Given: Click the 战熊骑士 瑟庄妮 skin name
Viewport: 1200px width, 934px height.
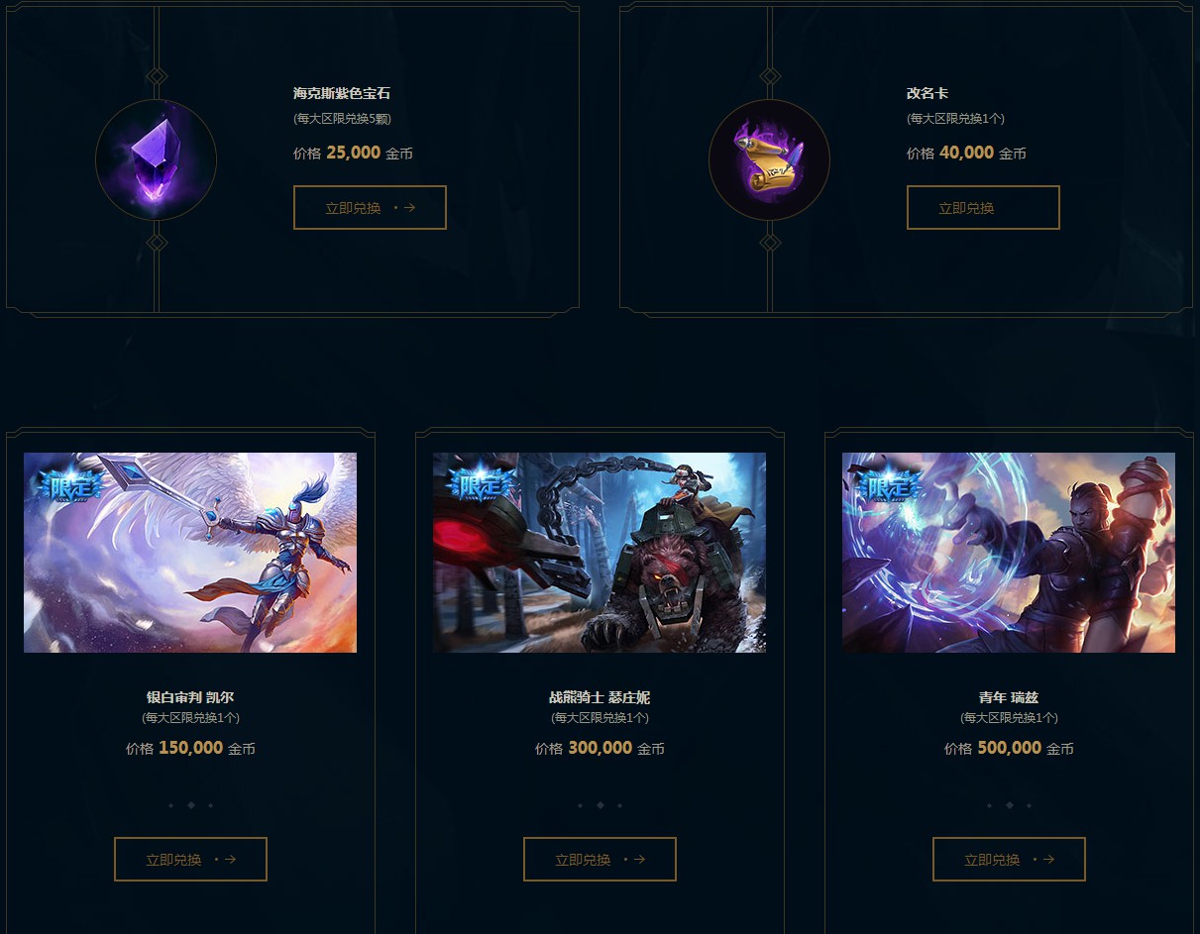Looking at the screenshot, I should (600, 697).
